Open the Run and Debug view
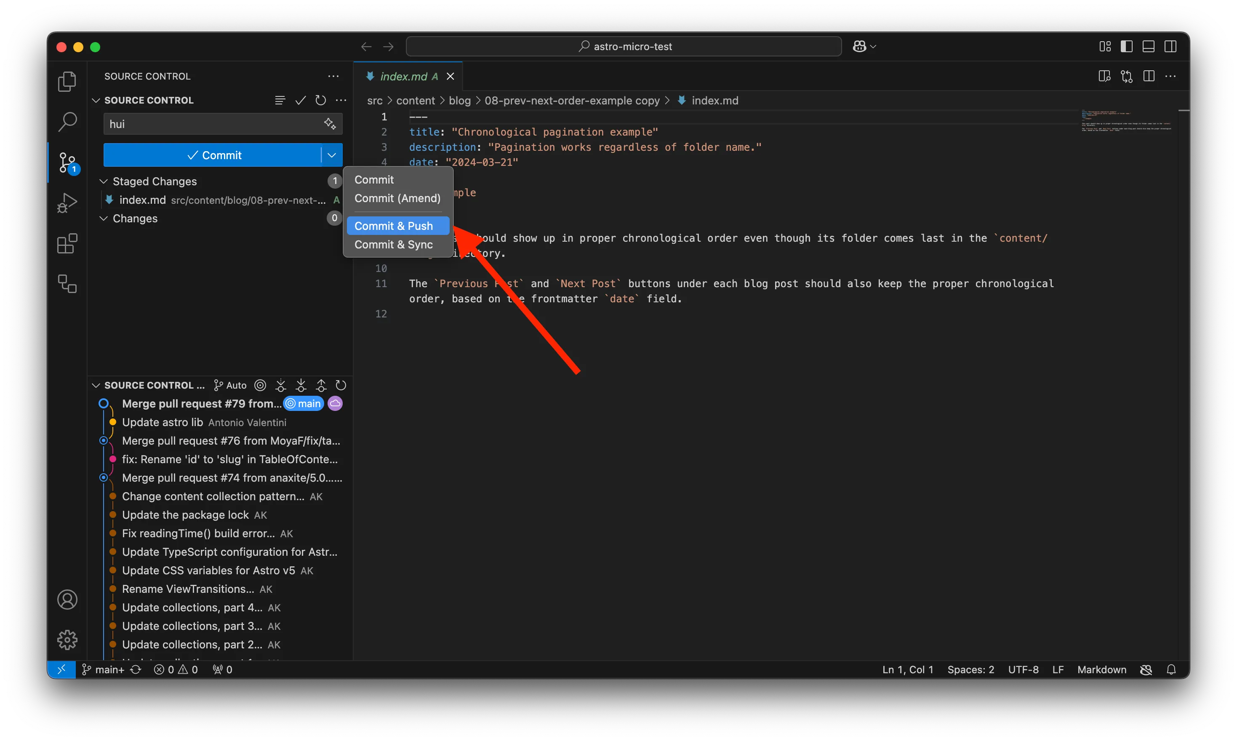Viewport: 1237px width, 741px height. [67, 203]
